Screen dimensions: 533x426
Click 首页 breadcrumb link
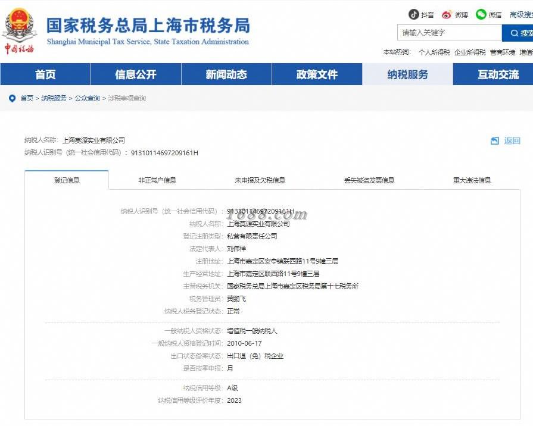[x=27, y=99]
